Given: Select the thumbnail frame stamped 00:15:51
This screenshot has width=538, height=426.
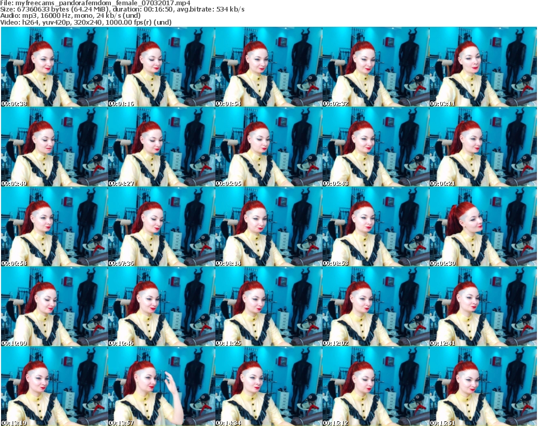Looking at the screenshot, I should click(483, 386).
